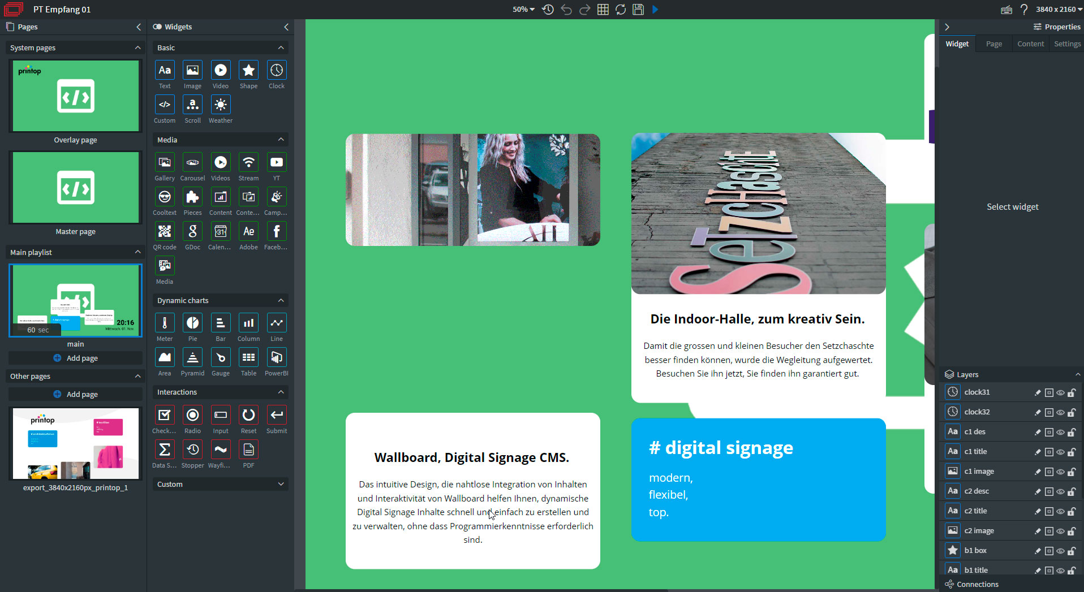Open the Content tab
This screenshot has height=592, width=1084.
pos(1030,44)
